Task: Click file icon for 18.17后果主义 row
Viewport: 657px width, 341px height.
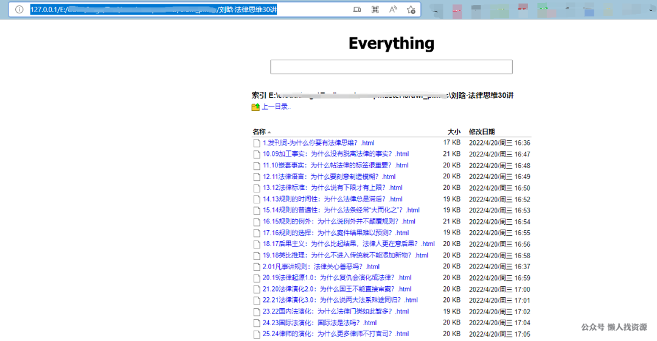Action: click(x=257, y=244)
